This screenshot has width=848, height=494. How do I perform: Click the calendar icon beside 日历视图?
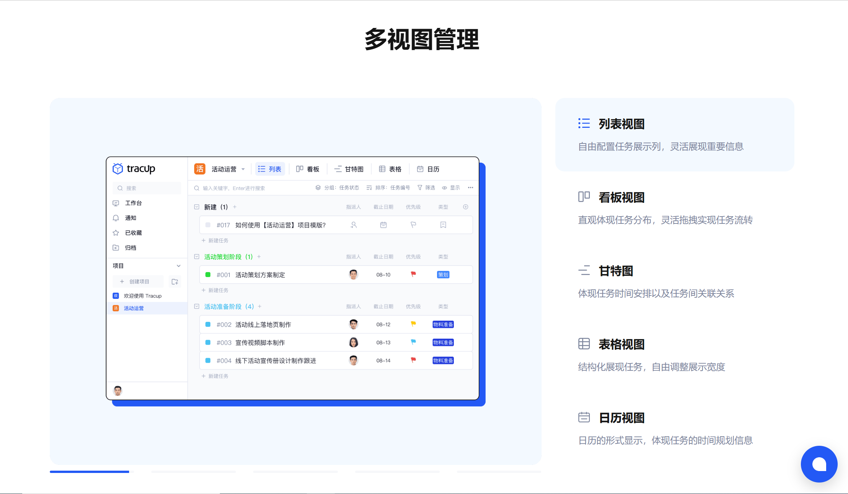(584, 417)
